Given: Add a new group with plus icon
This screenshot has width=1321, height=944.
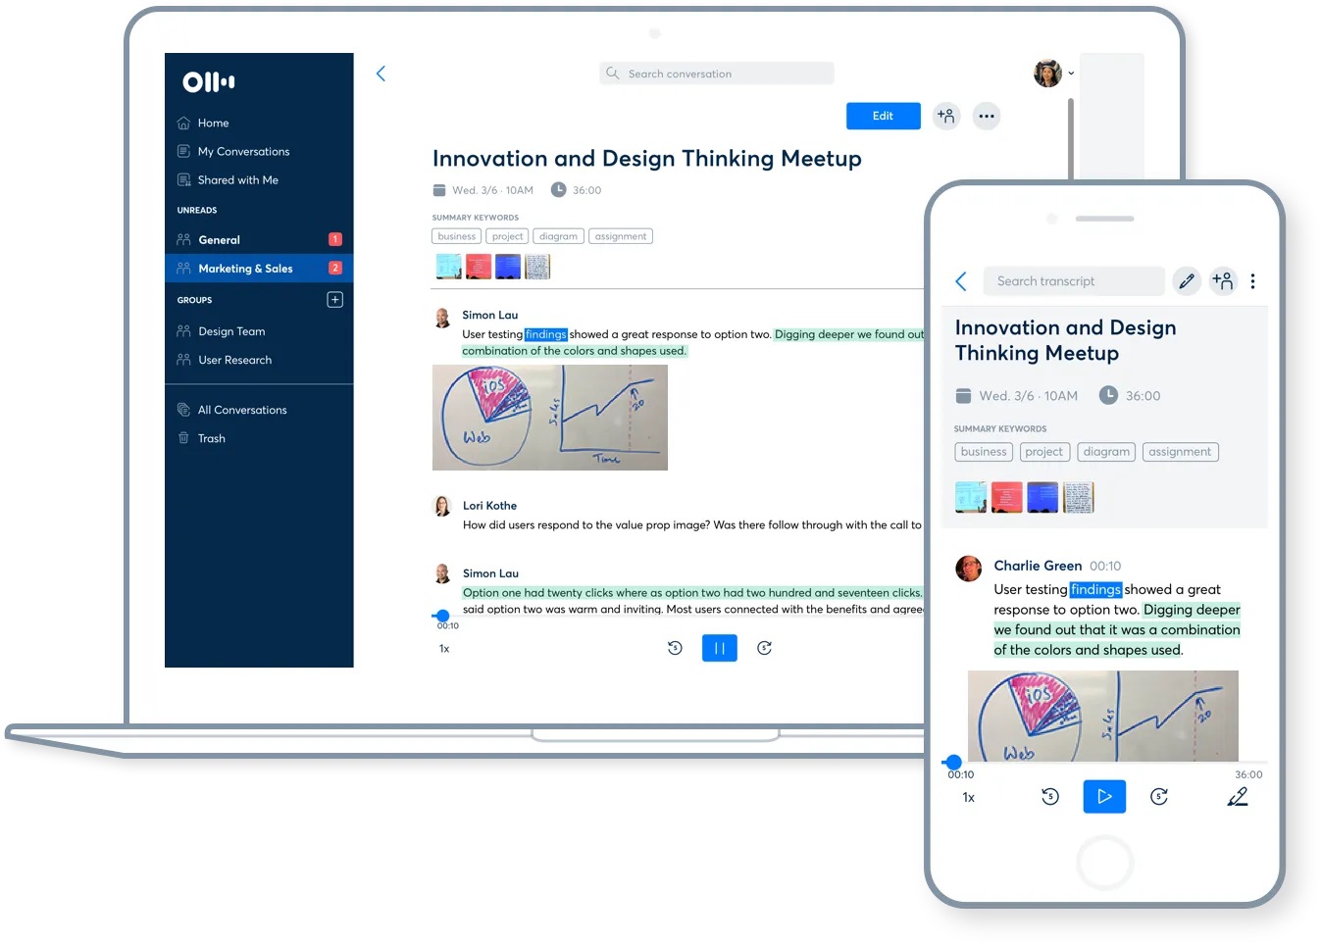Looking at the screenshot, I should click(334, 300).
